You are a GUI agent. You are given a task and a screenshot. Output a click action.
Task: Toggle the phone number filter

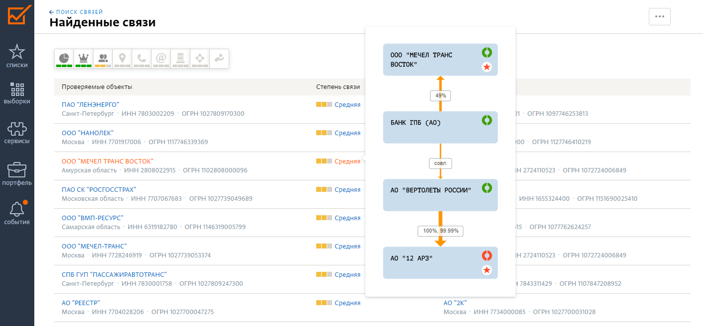(142, 59)
